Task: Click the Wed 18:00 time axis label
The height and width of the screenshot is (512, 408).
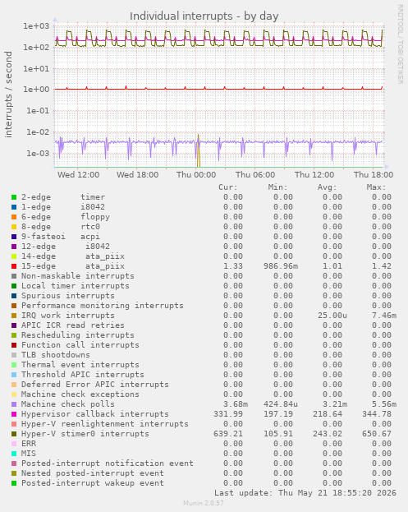Action: click(x=137, y=175)
